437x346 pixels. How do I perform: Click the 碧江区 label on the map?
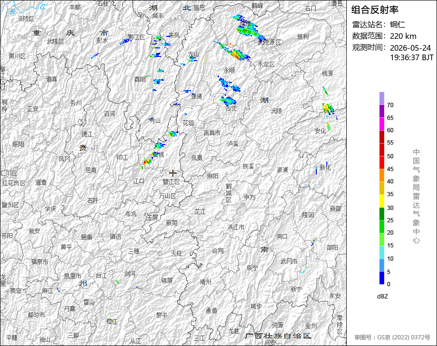[171, 182]
